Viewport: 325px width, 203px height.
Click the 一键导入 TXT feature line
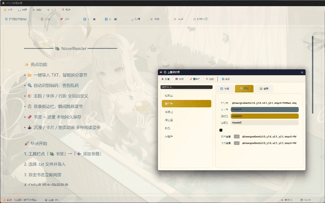pyautogui.click(x=57, y=75)
